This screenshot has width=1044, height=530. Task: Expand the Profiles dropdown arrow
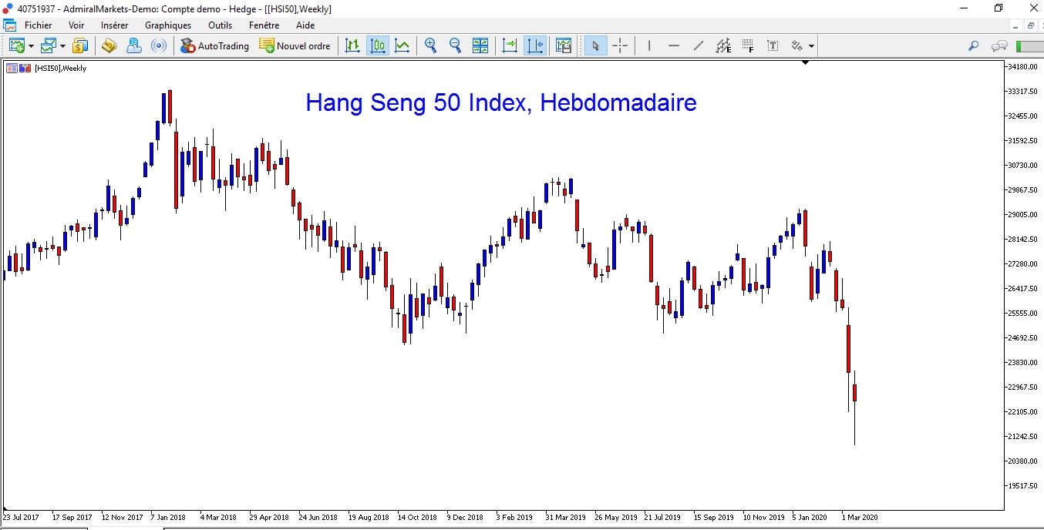(62, 46)
